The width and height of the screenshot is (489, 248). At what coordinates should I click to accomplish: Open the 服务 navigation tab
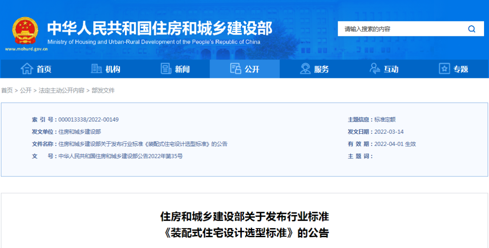[314, 69]
